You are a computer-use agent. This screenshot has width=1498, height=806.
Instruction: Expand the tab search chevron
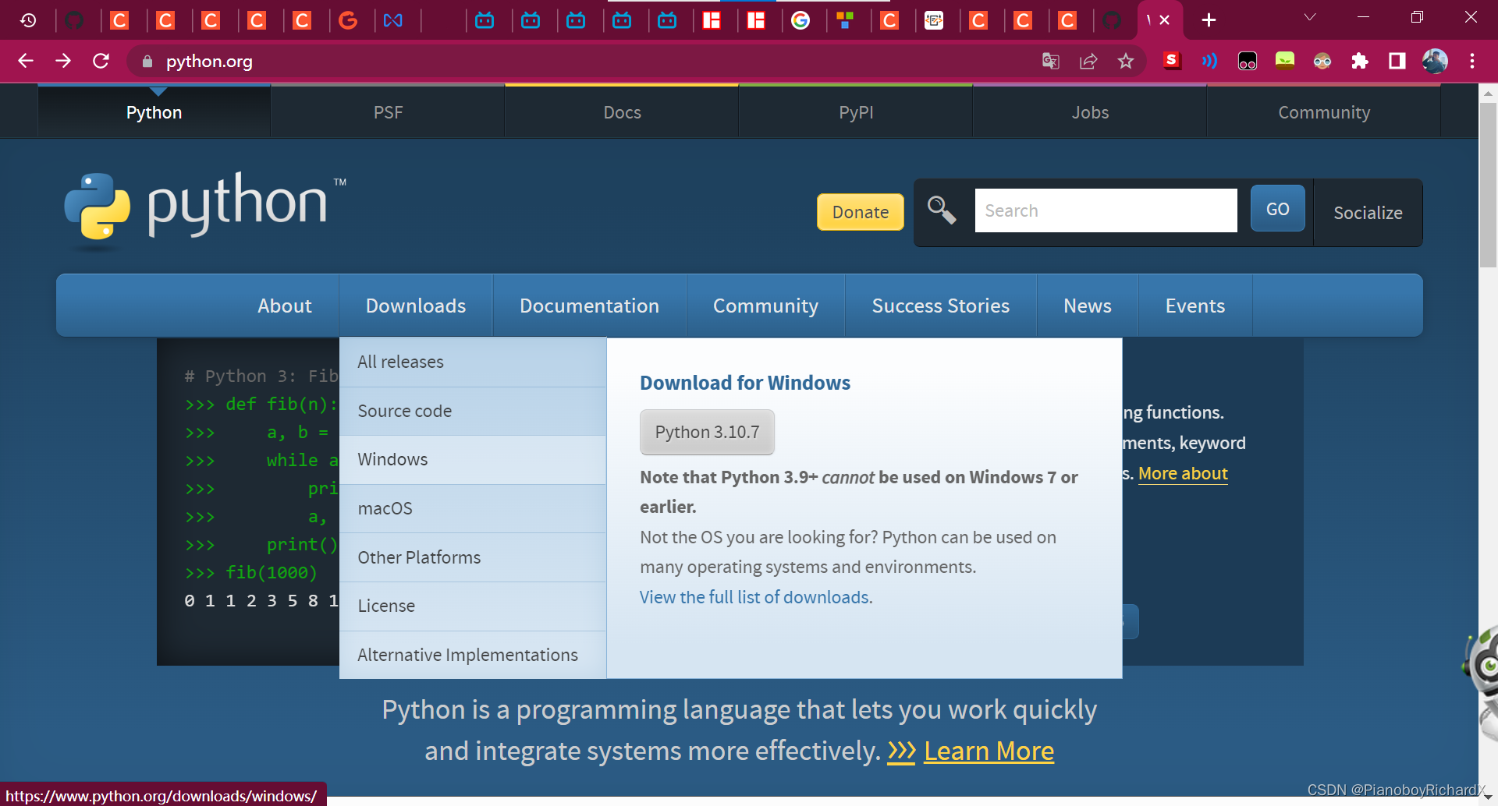[x=1310, y=17]
